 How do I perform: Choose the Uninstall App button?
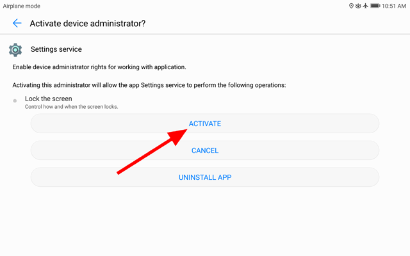[205, 177]
